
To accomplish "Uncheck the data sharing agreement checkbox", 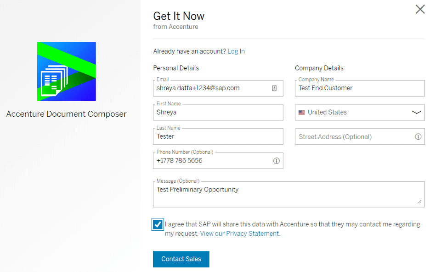I will (x=158, y=224).
